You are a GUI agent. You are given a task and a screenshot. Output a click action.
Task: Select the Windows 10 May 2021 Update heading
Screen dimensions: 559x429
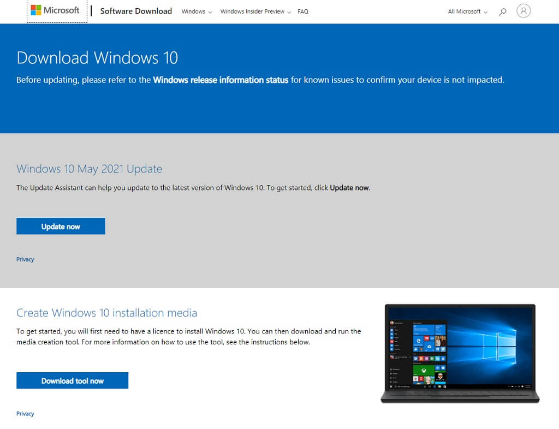pos(89,169)
